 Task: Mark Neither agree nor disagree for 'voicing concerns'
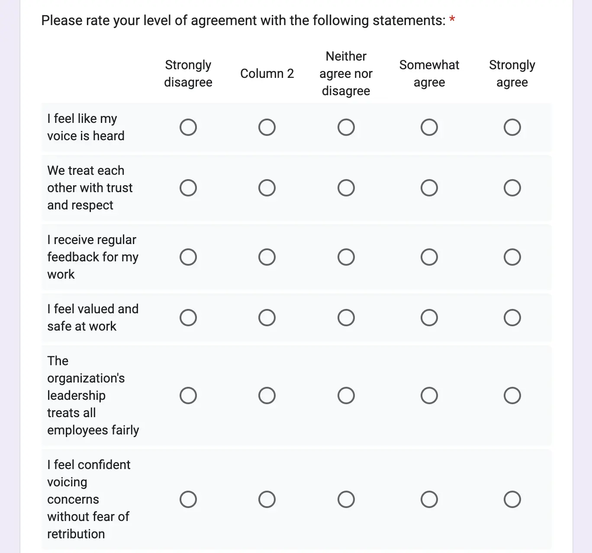346,499
